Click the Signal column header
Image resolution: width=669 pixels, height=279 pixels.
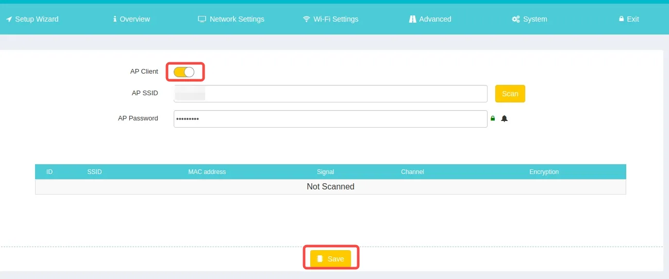[x=325, y=172]
